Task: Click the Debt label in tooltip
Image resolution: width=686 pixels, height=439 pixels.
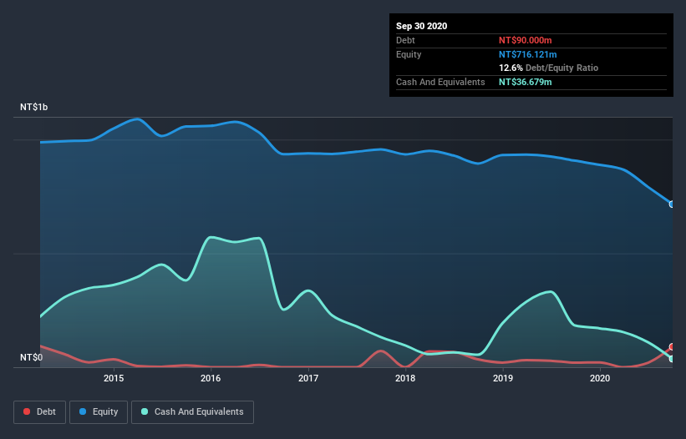Action: click(405, 40)
